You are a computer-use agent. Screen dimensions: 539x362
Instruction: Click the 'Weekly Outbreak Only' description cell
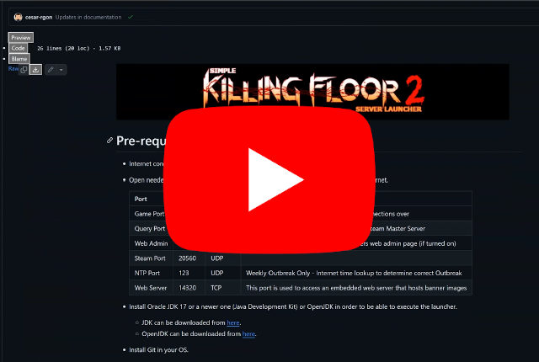pos(356,273)
